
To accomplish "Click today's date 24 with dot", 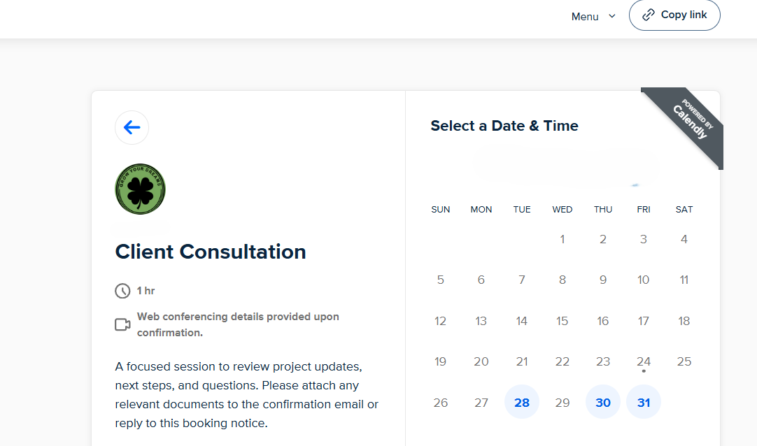I will pyautogui.click(x=644, y=361).
